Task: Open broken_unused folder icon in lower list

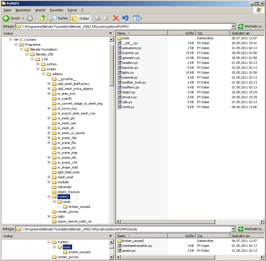Action: click(120, 240)
